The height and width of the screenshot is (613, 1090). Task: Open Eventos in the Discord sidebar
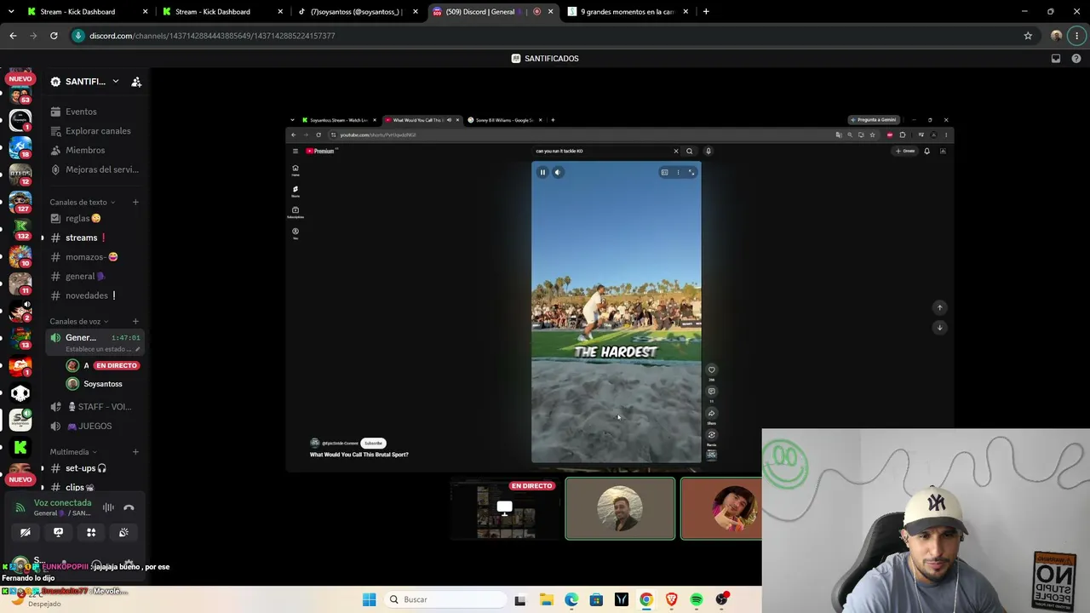pos(81,112)
